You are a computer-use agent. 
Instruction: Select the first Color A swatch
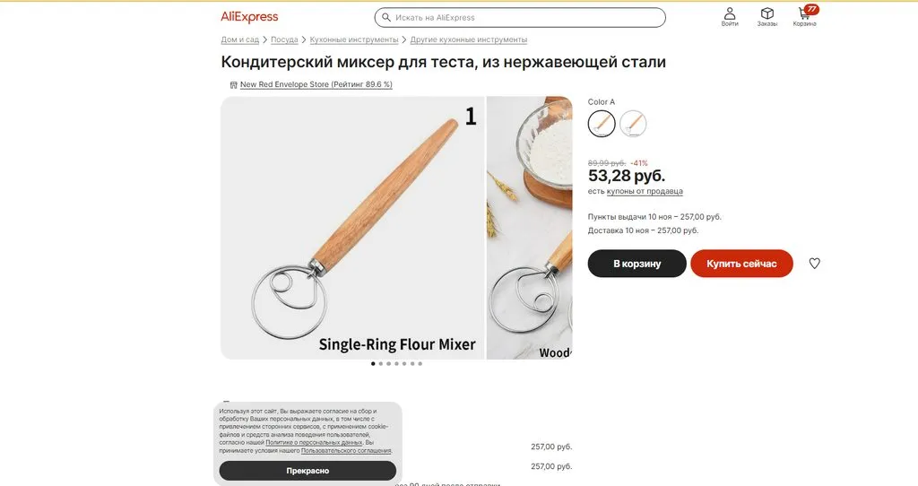[602, 124]
